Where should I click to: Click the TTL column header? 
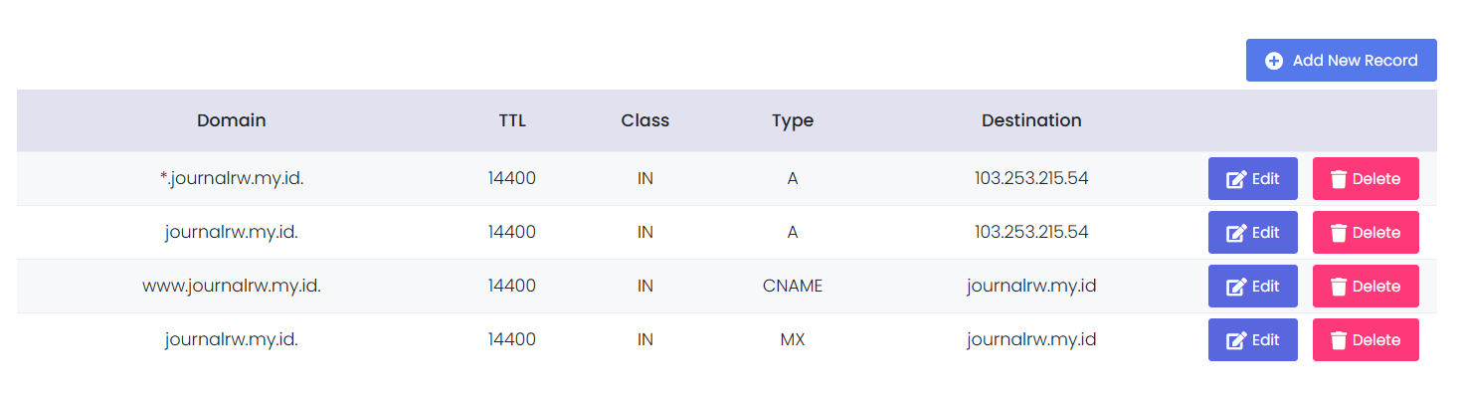tap(512, 120)
